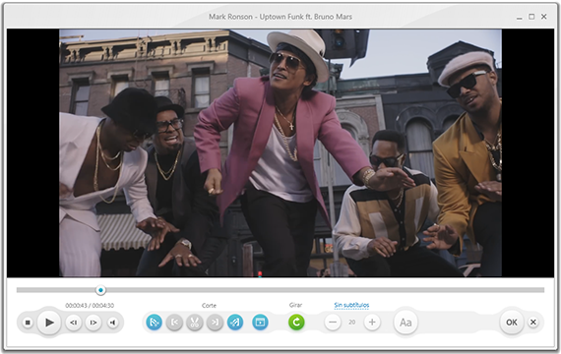The width and height of the screenshot is (561, 354).
Task: Rotate video with green Girar button
Action: (x=296, y=323)
